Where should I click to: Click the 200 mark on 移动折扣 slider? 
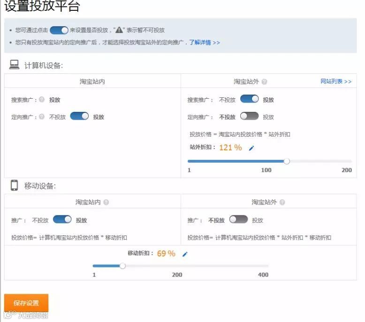[177, 275]
